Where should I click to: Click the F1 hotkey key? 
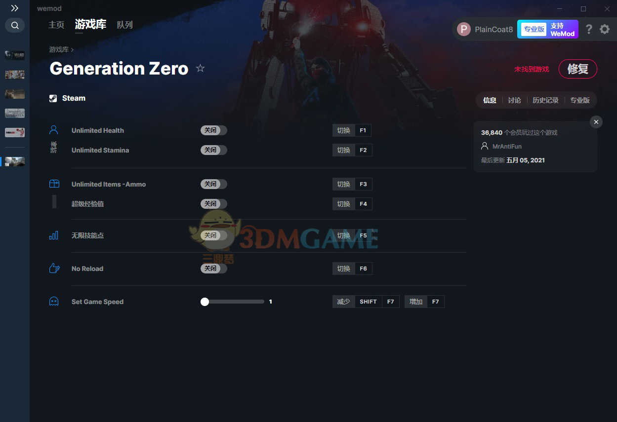point(363,130)
